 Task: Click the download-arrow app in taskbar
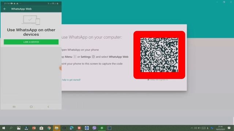[x=26, y=128]
